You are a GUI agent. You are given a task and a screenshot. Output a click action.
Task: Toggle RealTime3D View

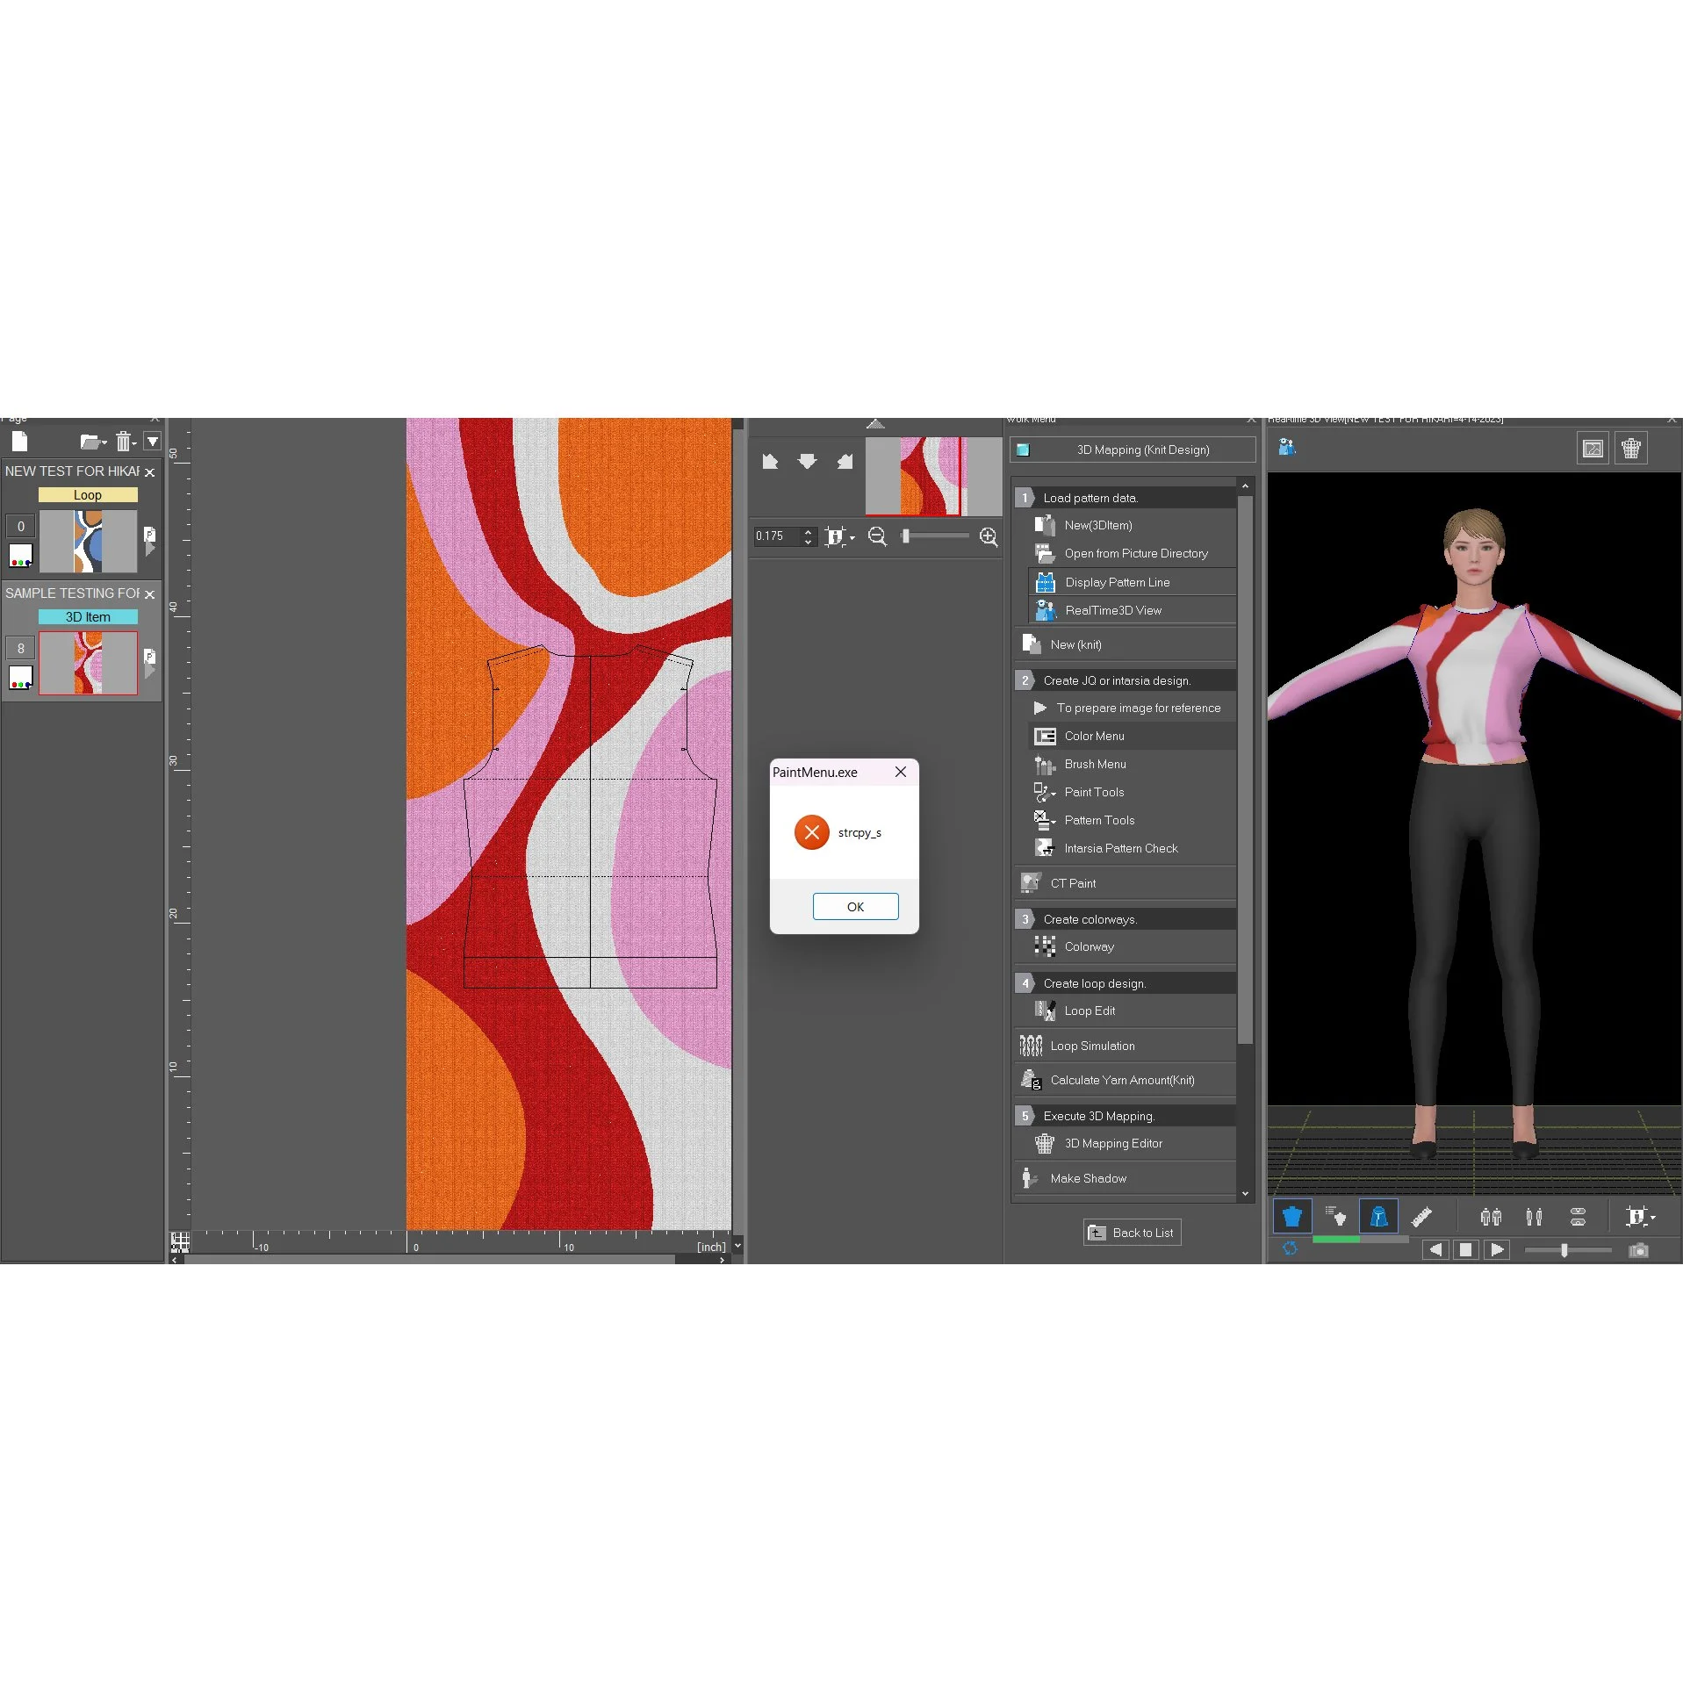click(x=1132, y=610)
